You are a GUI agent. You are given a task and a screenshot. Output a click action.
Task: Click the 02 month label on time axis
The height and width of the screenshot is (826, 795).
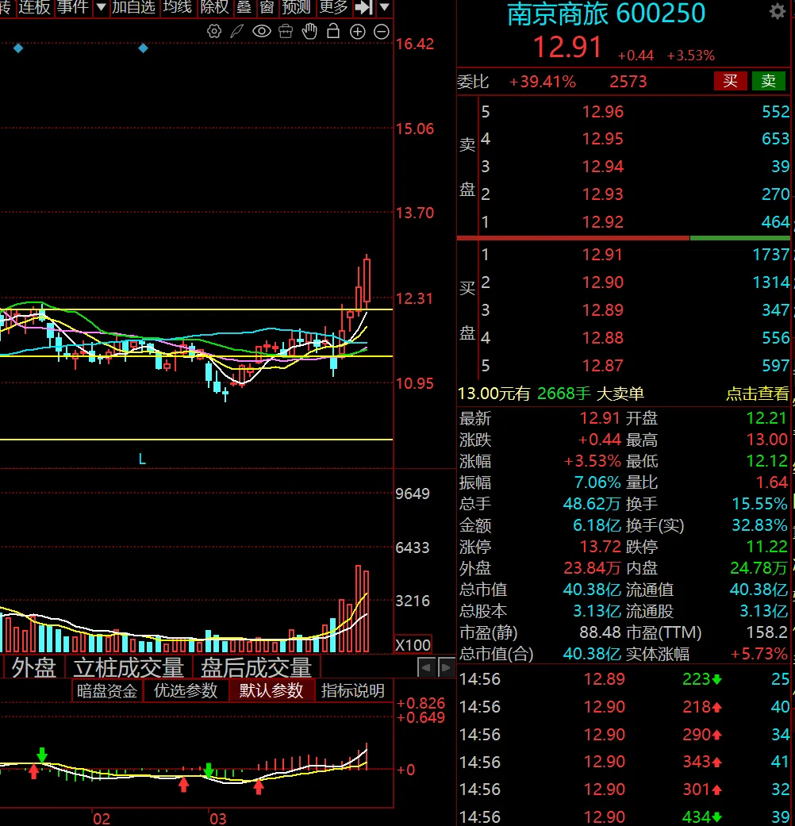click(101, 819)
